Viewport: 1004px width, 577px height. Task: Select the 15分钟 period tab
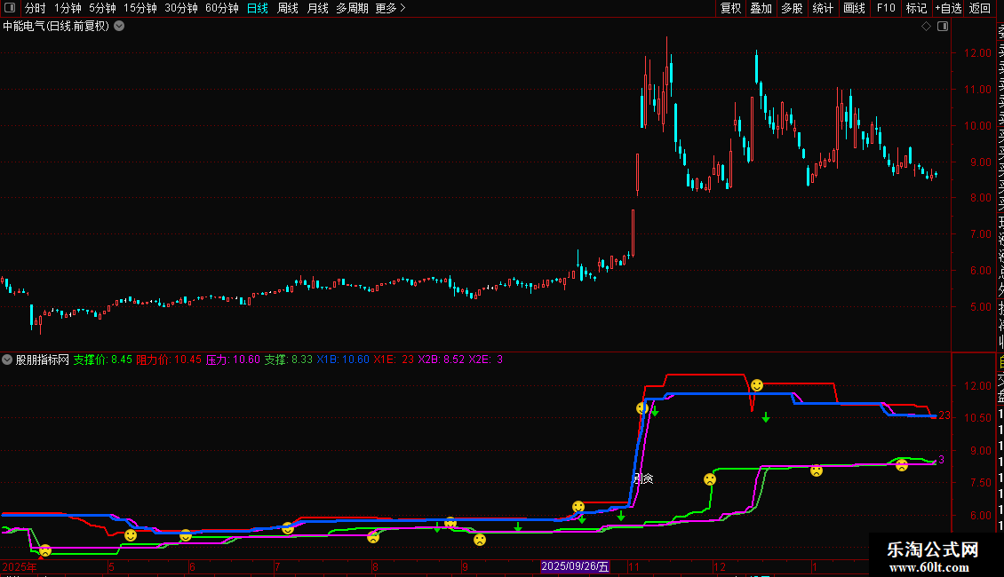[x=140, y=8]
